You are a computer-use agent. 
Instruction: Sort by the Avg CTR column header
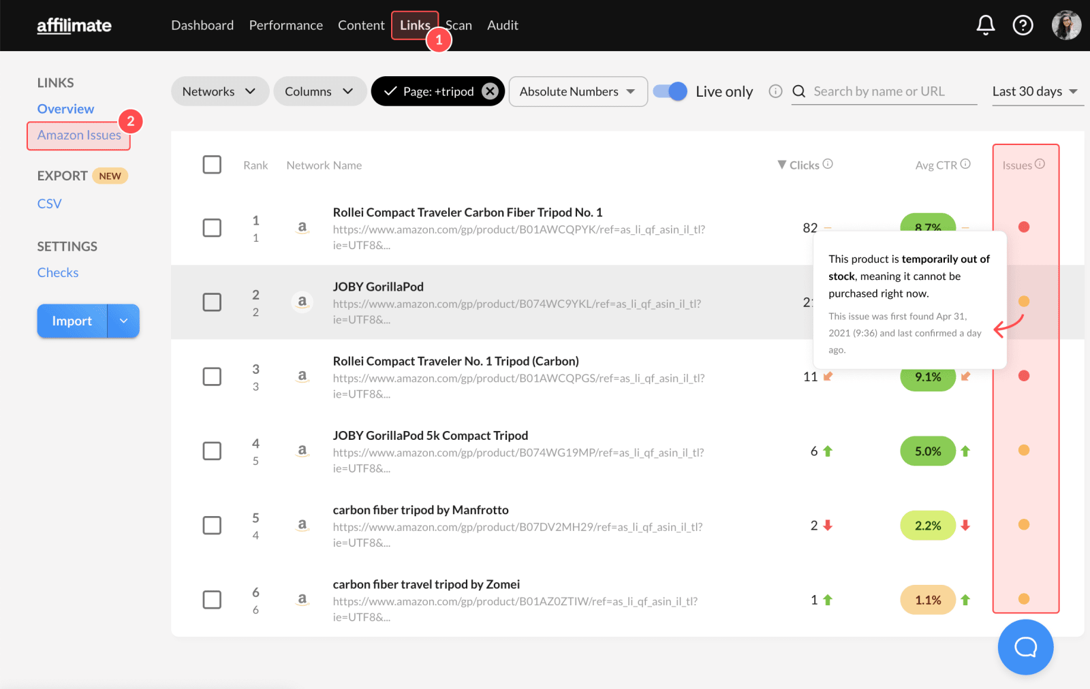936,165
